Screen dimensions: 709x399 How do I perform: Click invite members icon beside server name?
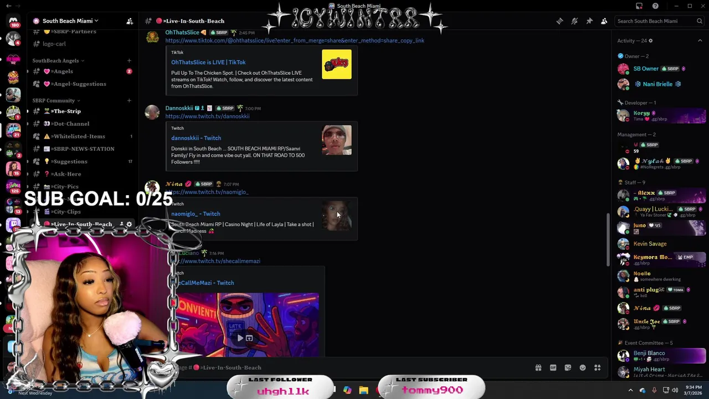click(x=130, y=21)
